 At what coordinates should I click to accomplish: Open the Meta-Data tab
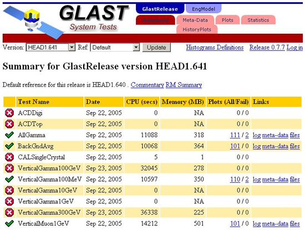pyautogui.click(x=195, y=20)
